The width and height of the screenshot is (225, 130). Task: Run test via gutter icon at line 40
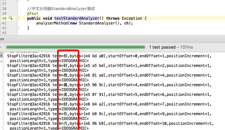(x=11, y=18)
